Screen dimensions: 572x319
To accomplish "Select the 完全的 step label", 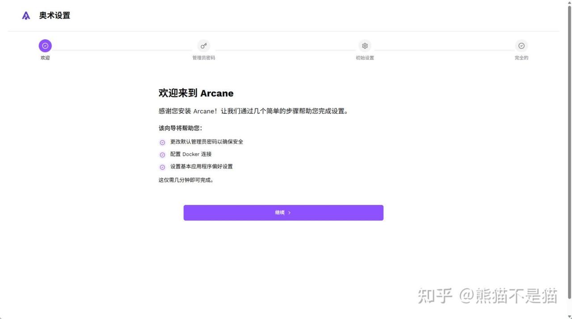I will pyautogui.click(x=522, y=58).
